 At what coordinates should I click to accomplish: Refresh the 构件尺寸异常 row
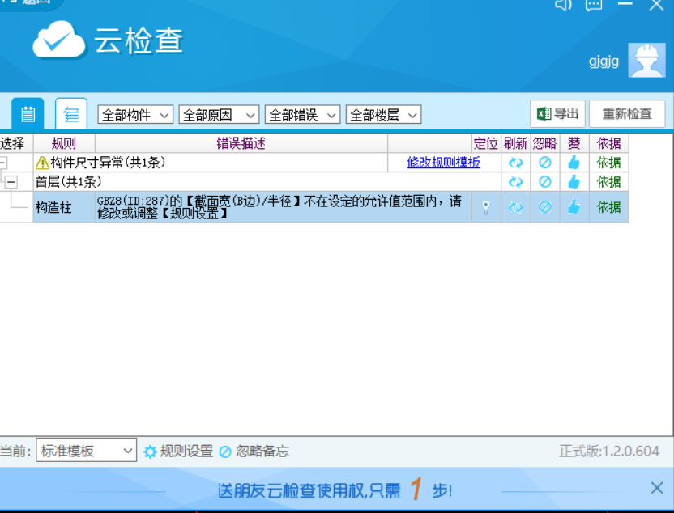515,163
